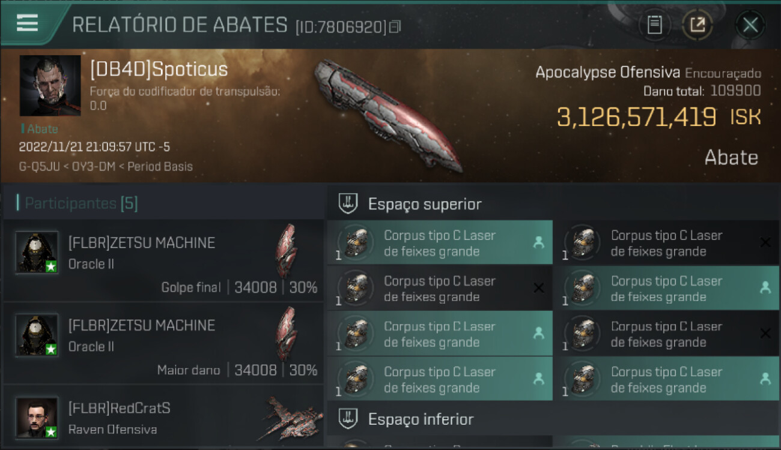
Task: Copy the kill report ID number
Action: (x=395, y=27)
